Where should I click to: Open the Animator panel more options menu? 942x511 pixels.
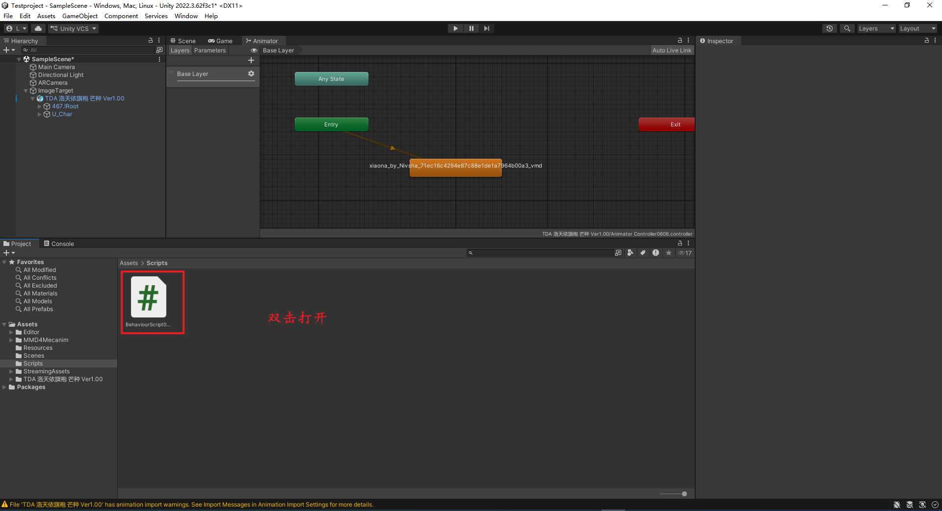pyautogui.click(x=688, y=41)
